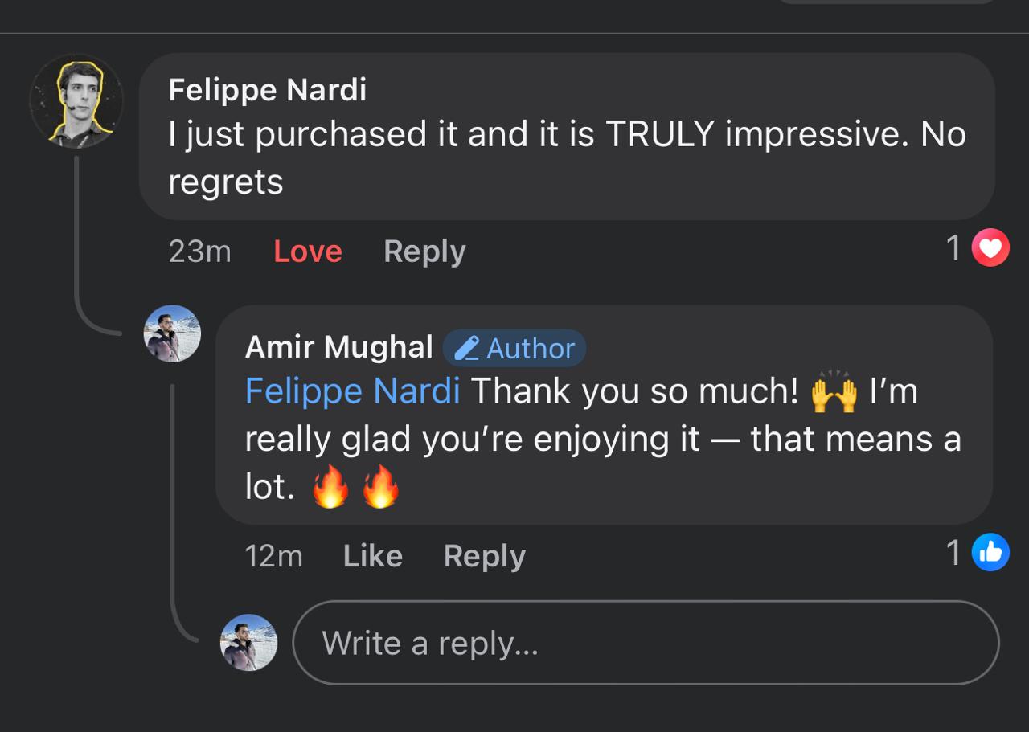Click the pencil icon in Author badge

click(x=466, y=349)
